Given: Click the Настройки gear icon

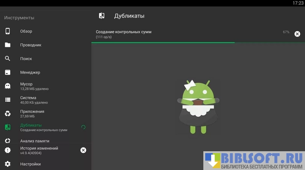Looking at the screenshot, I should pos(8,164).
